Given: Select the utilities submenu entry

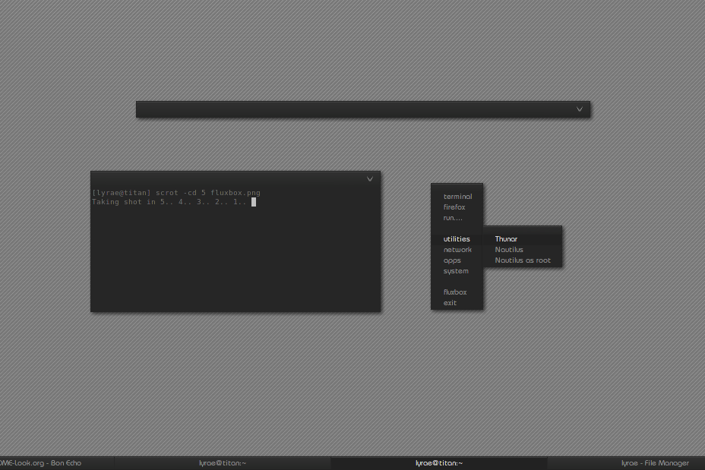Looking at the screenshot, I should [457, 239].
